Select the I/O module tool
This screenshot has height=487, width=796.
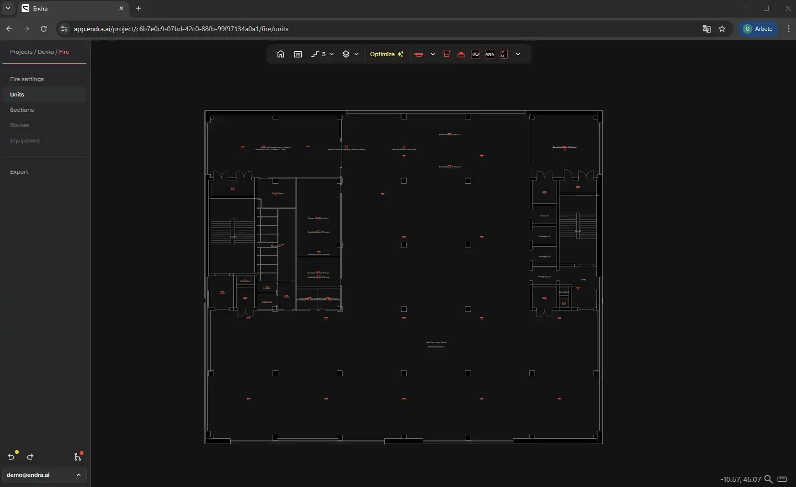475,54
